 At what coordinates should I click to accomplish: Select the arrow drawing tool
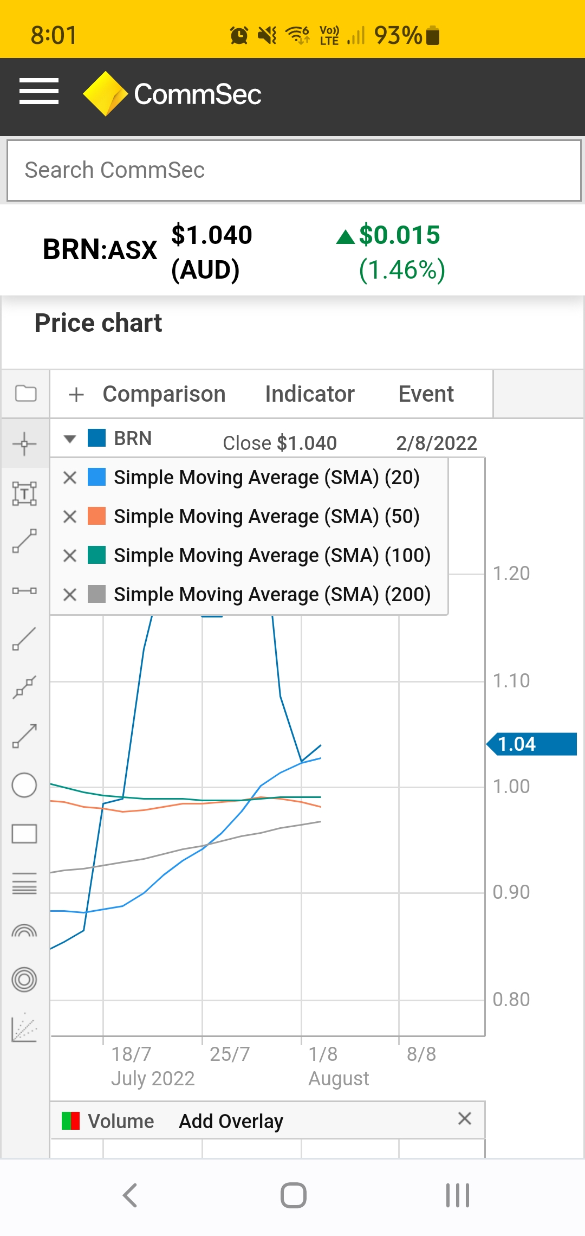tap(24, 736)
